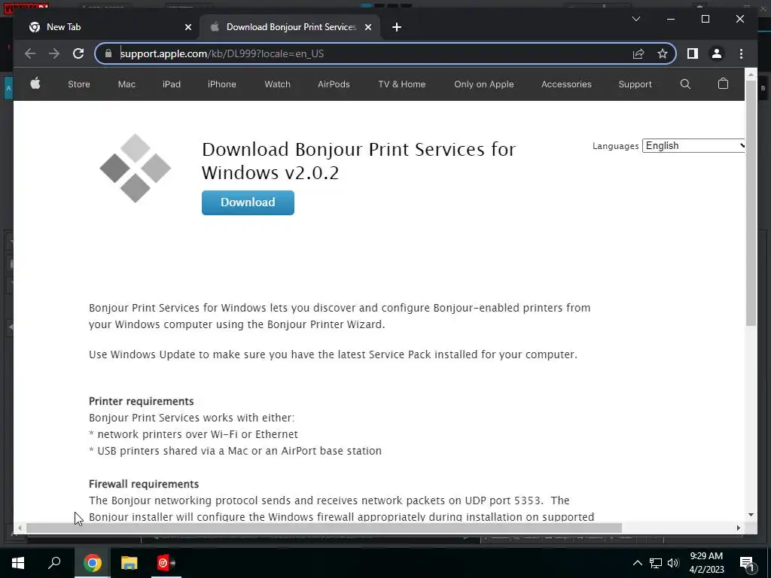
Task: Click the 'Download Bonjour Print Services for Windows v2.0.2' title
Action: coord(359,161)
